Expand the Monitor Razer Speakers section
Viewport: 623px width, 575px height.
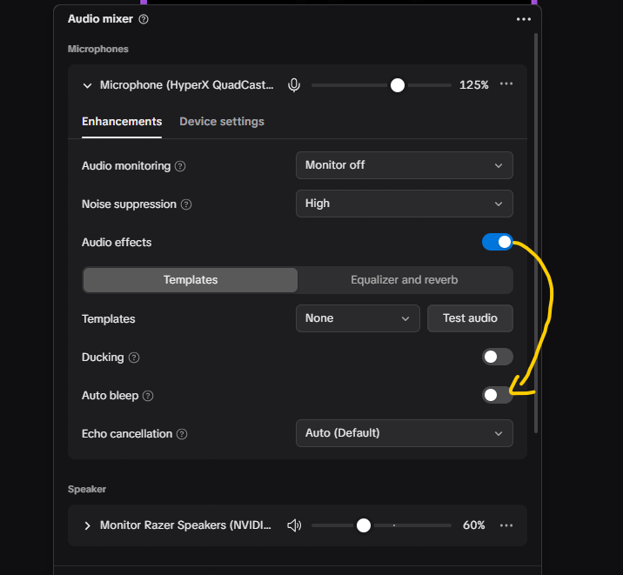(x=87, y=525)
